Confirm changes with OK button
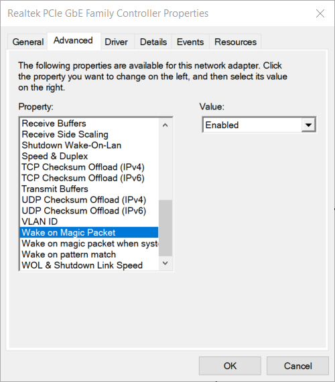The height and width of the screenshot is (382, 335). (x=230, y=366)
